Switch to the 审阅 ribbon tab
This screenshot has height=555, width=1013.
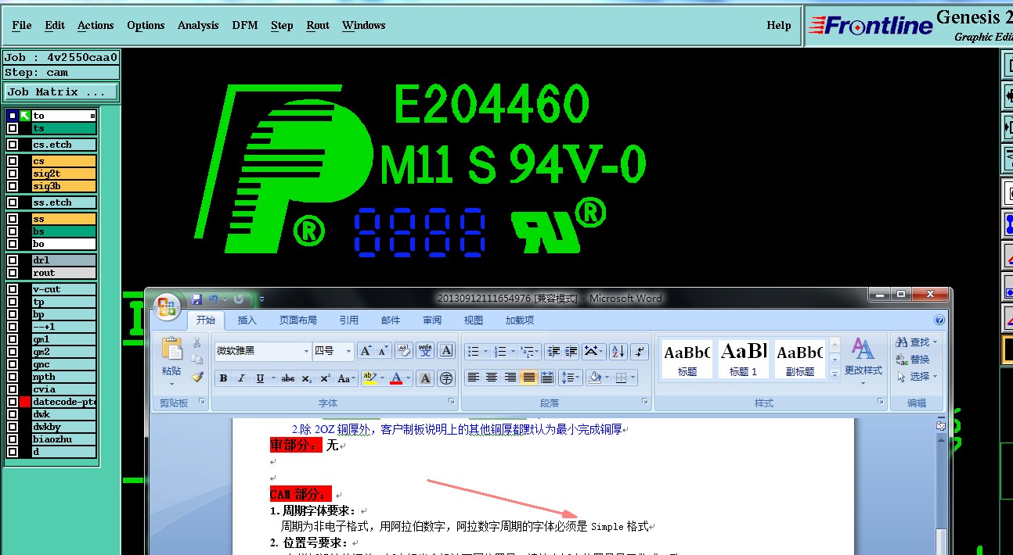pos(432,320)
